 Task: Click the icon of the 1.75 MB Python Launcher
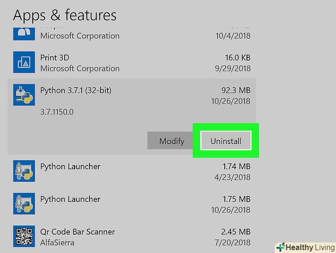(x=24, y=204)
